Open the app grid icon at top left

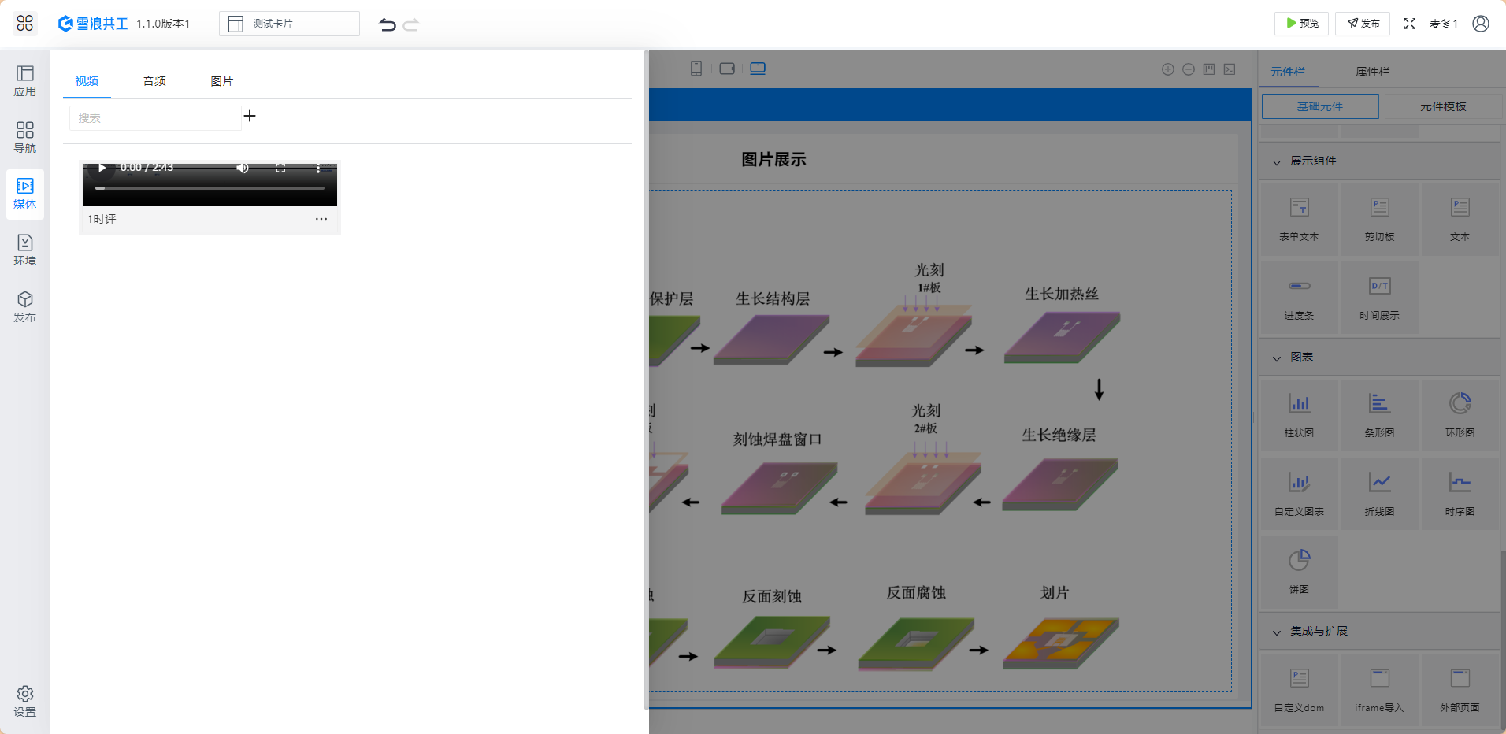pyautogui.click(x=25, y=24)
